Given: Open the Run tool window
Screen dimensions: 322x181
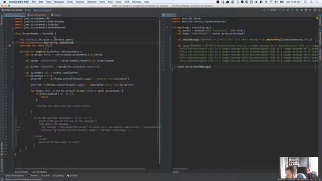Looking at the screenshot, I should click(x=46, y=175).
